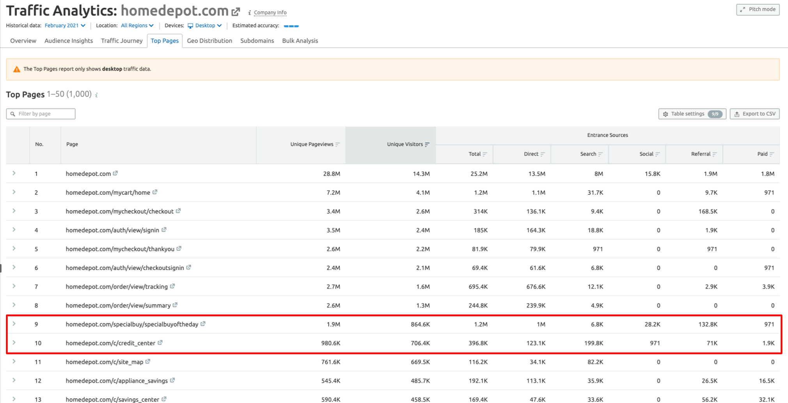Screen dimensions: 788x403
Task: Switch to the Geo Distribution tab
Action: [209, 41]
